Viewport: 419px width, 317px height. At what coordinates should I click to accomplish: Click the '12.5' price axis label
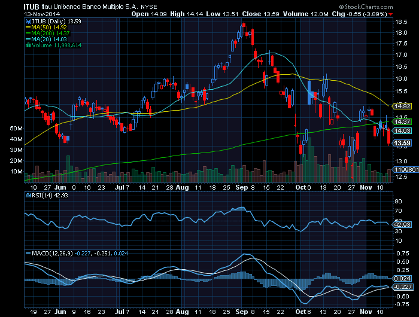click(x=402, y=177)
